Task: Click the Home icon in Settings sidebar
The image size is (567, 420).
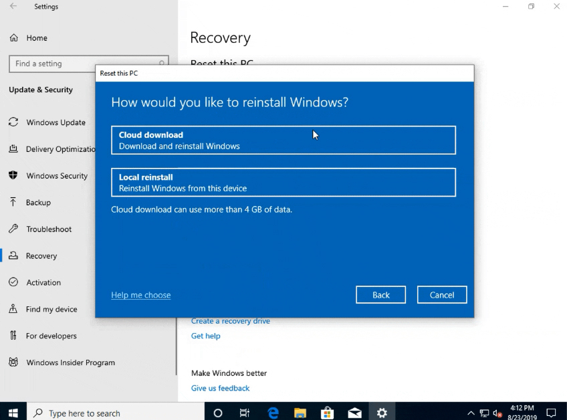Action: tap(14, 37)
